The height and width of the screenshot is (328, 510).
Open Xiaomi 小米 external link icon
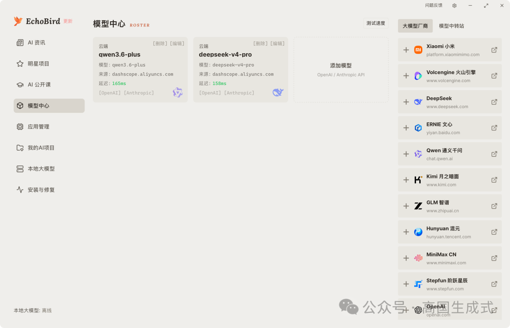click(494, 50)
